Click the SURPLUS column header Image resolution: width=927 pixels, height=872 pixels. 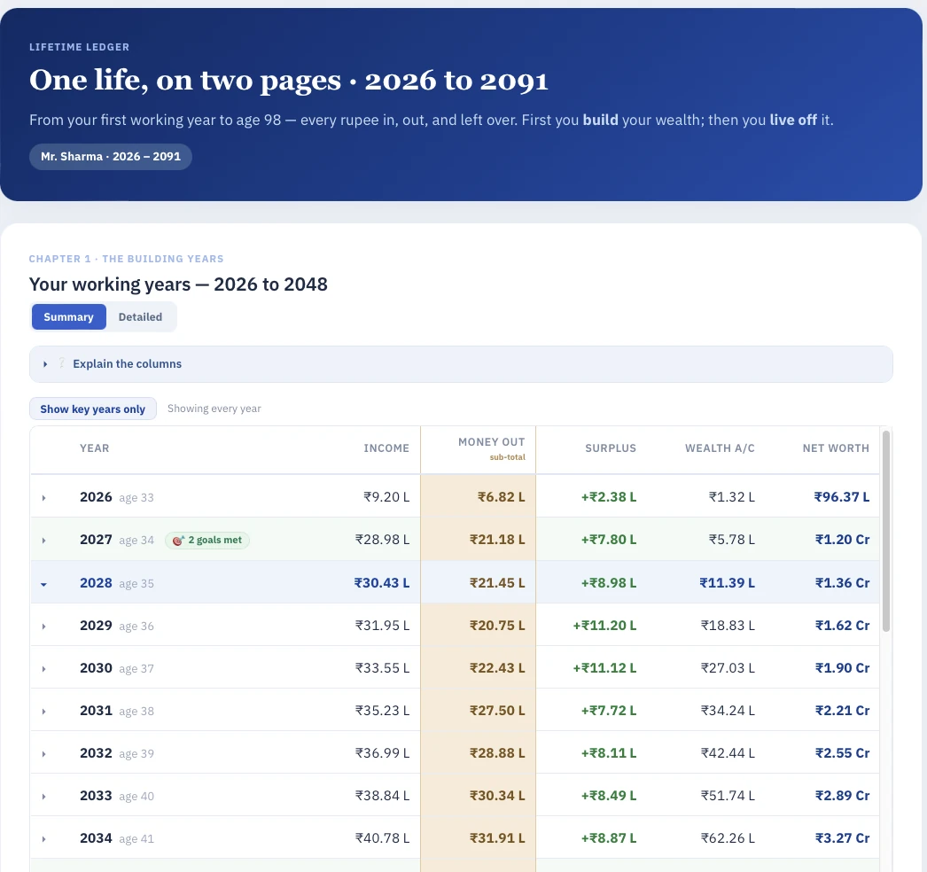point(611,448)
